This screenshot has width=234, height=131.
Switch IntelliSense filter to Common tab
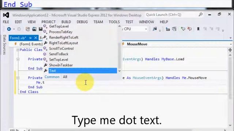point(52,77)
